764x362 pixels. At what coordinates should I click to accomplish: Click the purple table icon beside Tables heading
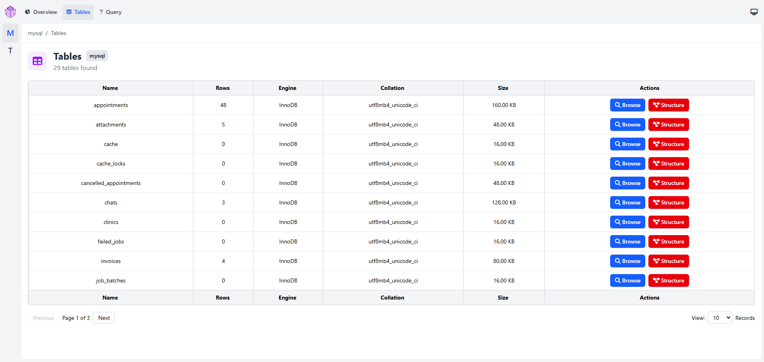pyautogui.click(x=37, y=61)
